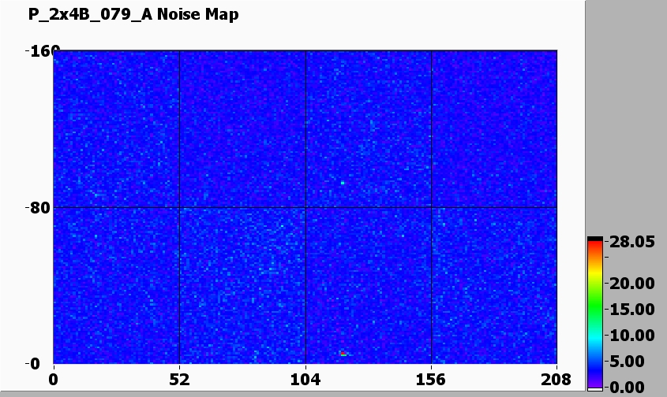Image resolution: width=667 pixels, height=397 pixels.
Task: Click the red top of the color scale bar
Action: (595, 247)
